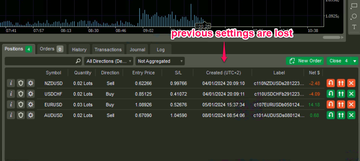This screenshot has width=360, height=161.
Task: Expand the Close all dropdown arrow
Action: 355,61
